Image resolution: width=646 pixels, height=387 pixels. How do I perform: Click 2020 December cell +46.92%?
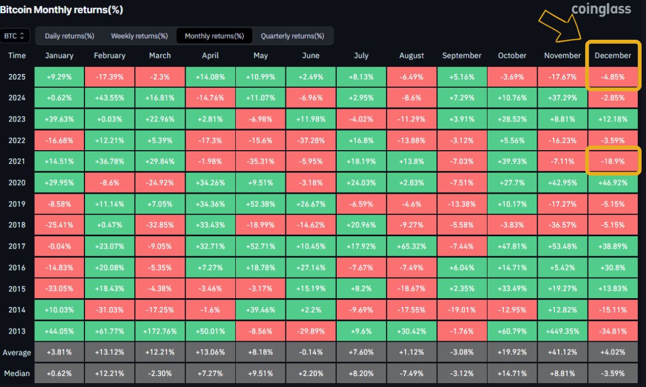613,183
